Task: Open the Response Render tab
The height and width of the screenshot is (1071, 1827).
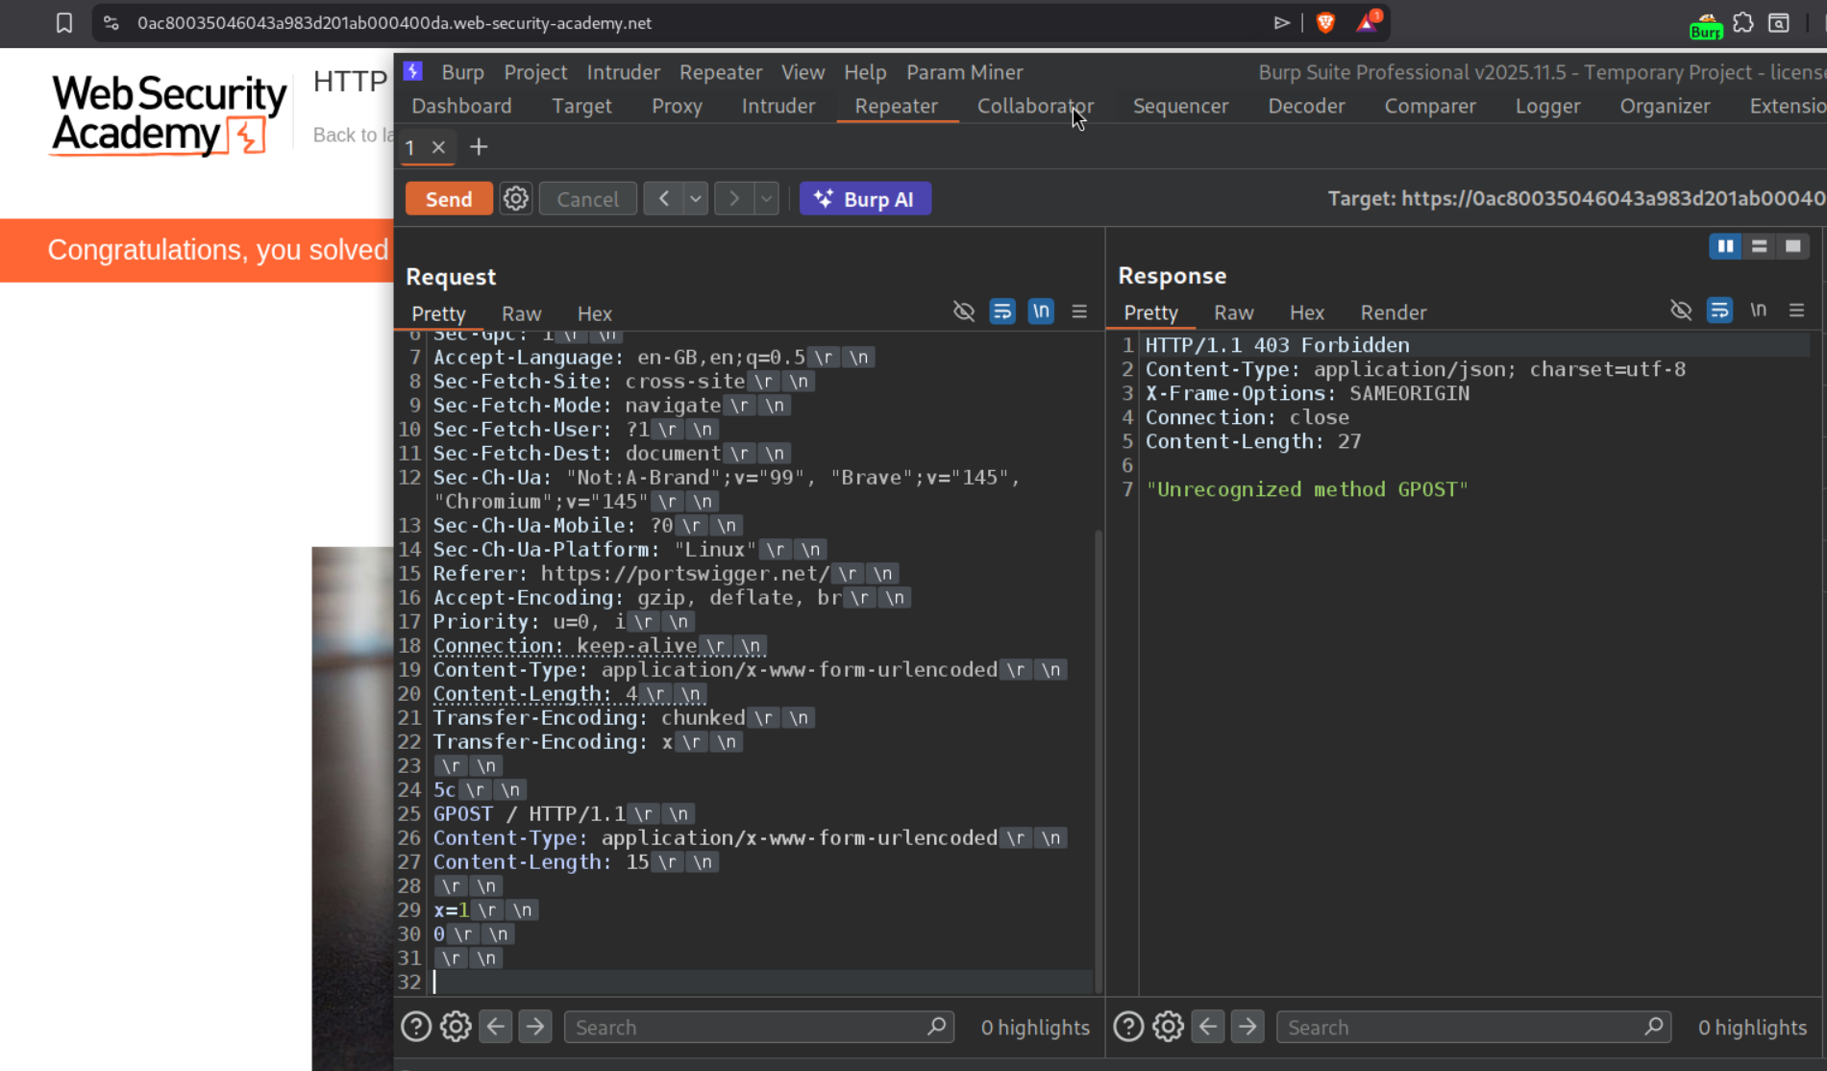Action: point(1393,312)
